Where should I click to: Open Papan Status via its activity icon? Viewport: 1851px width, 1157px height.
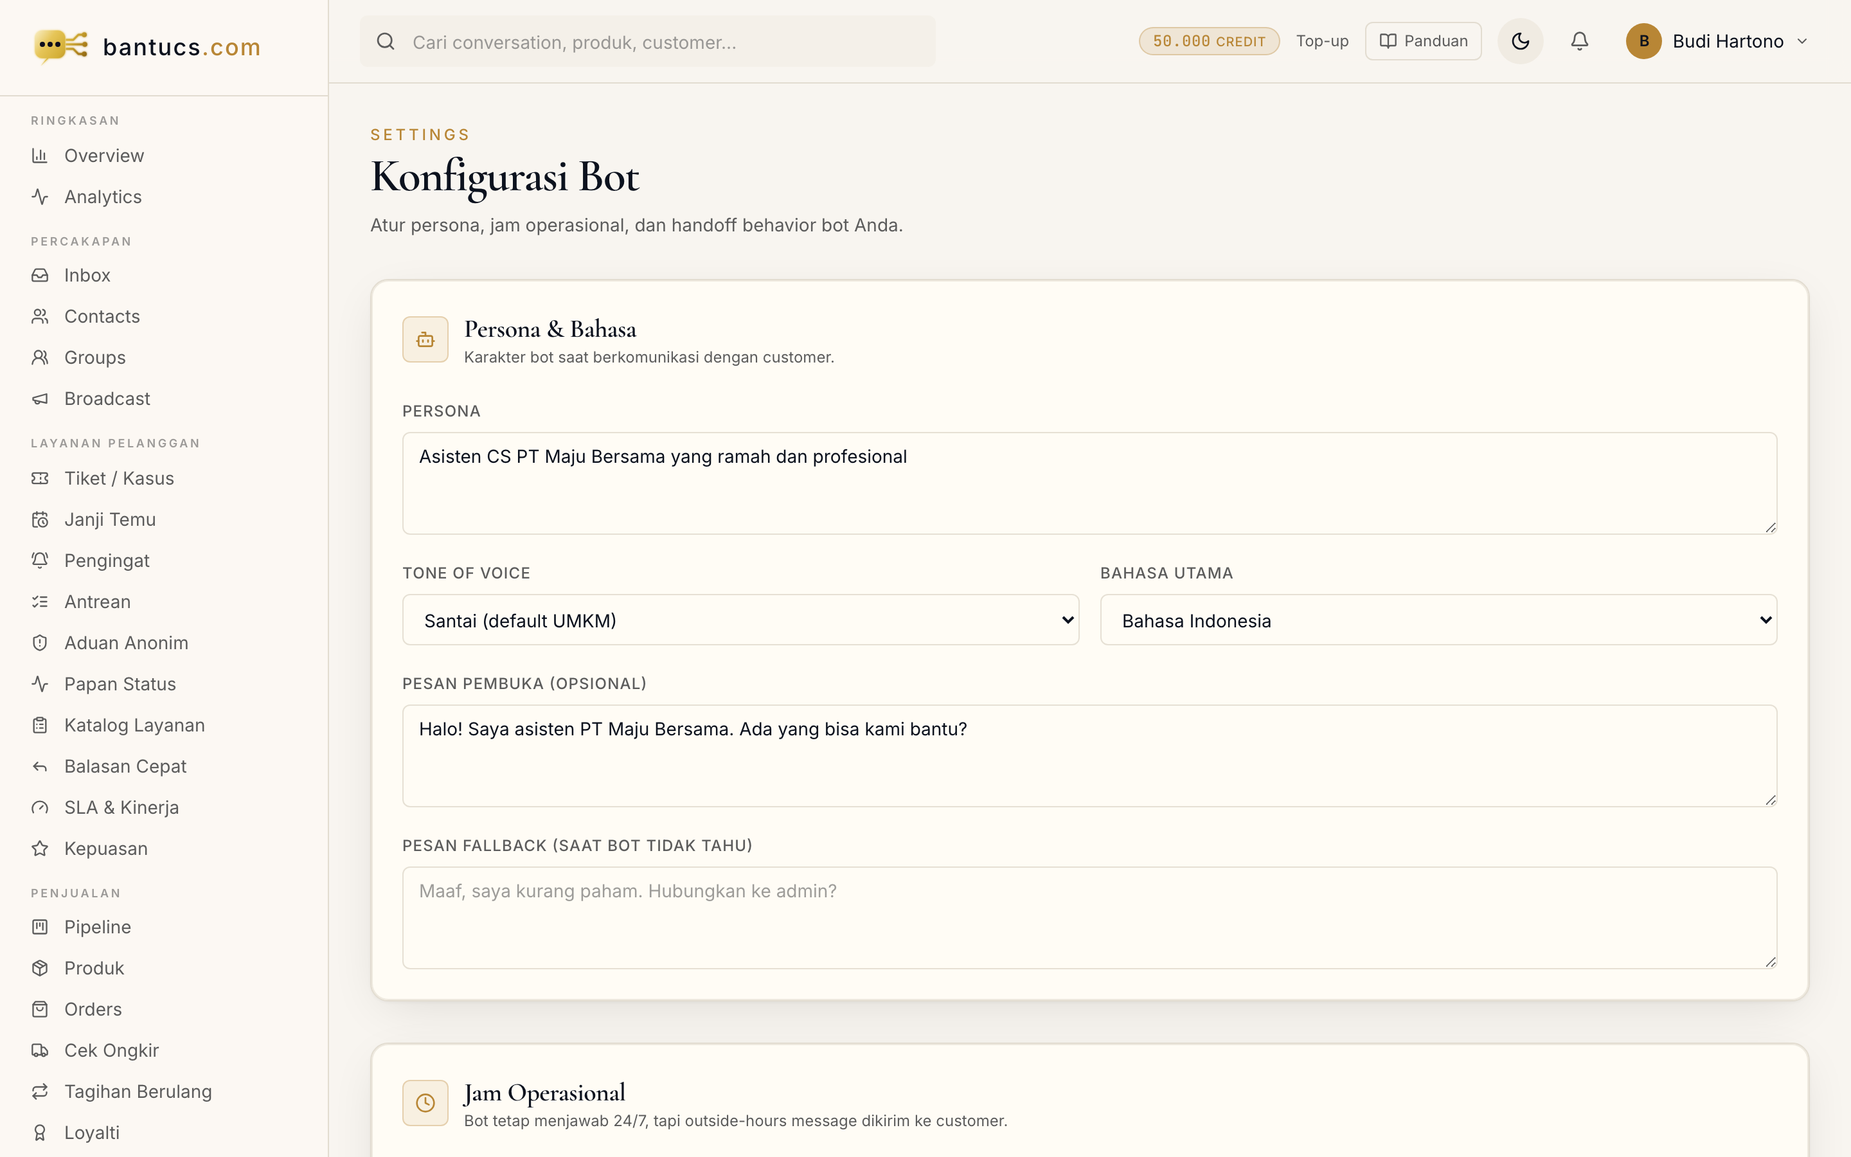point(40,685)
